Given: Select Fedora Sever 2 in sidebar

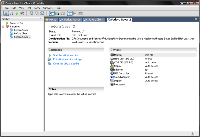Looking at the screenshot, I should 22,37.
